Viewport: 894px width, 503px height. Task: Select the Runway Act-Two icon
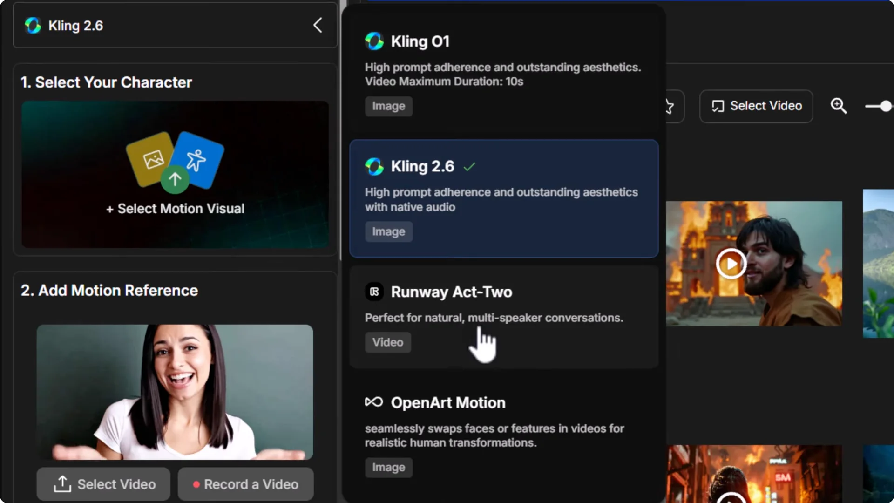coord(374,292)
